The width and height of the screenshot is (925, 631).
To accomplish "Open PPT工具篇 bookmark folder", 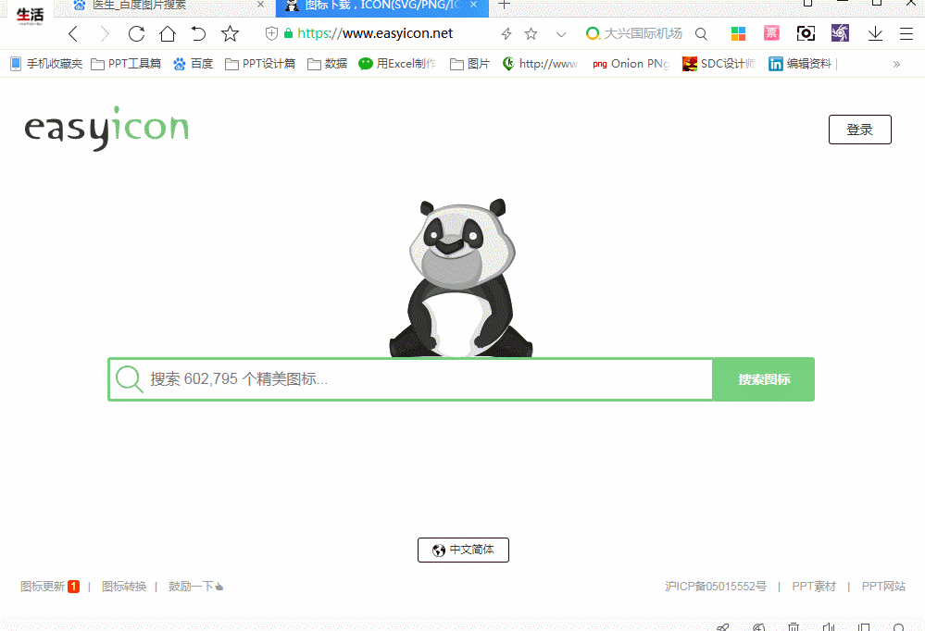I will pyautogui.click(x=126, y=64).
